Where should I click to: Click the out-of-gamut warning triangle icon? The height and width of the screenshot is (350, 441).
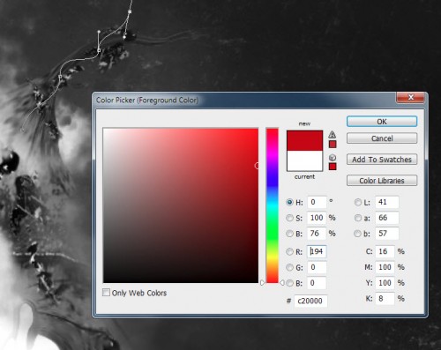pyautogui.click(x=333, y=135)
